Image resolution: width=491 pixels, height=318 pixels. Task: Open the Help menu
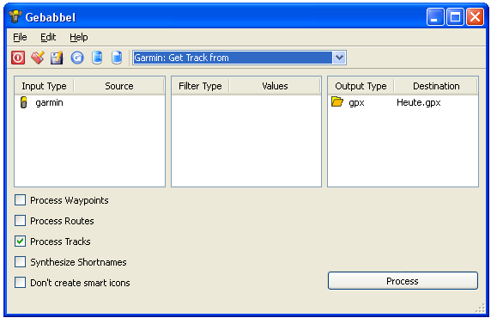point(79,37)
